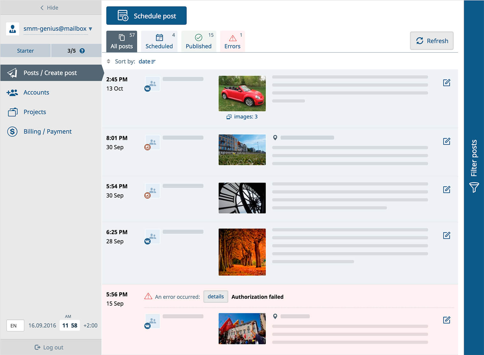Open Filter posts with the funnel icon
This screenshot has width=484, height=355.
pos(474,187)
